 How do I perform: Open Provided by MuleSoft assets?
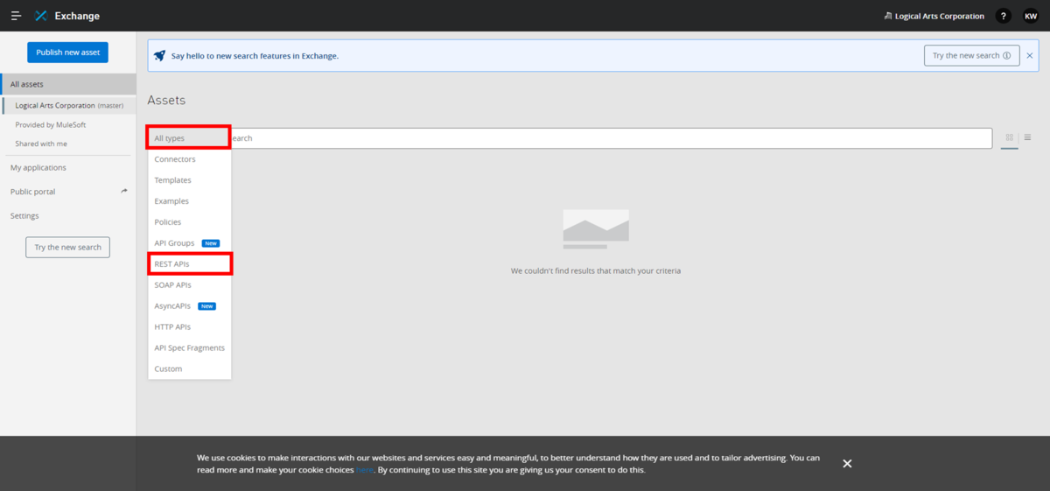(51, 124)
